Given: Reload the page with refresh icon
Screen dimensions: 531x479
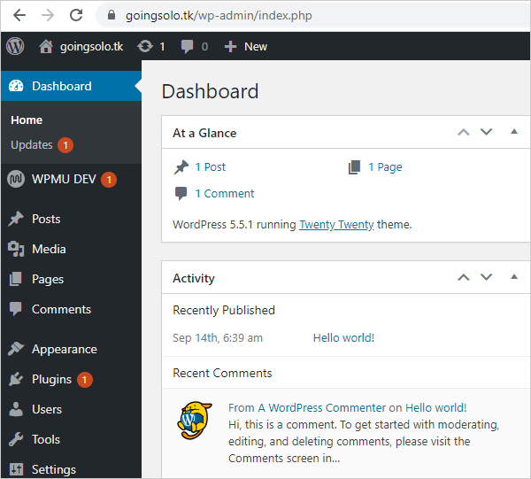Looking at the screenshot, I should 76,15.
